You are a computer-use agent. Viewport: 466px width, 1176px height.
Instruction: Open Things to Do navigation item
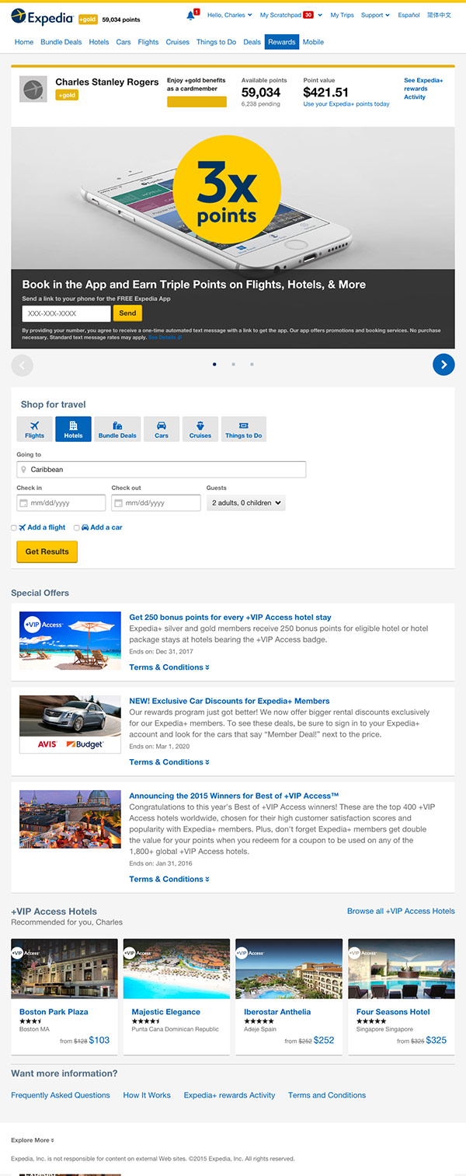tap(216, 42)
